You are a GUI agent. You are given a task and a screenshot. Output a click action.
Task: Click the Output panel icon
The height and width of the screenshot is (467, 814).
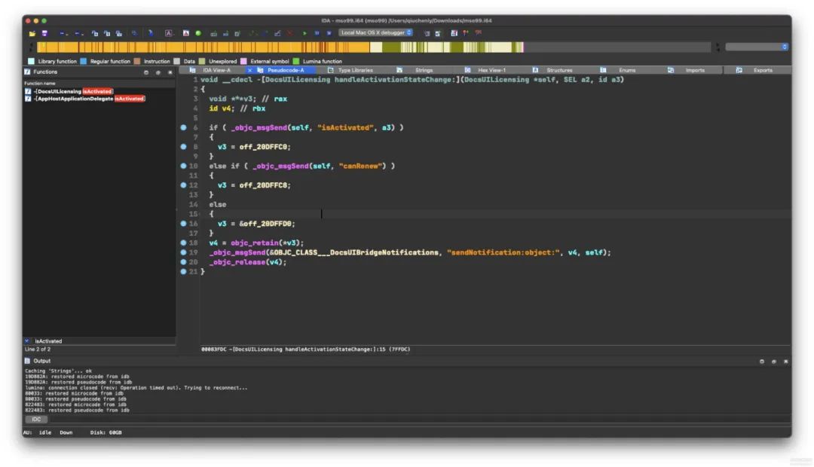[x=28, y=361]
